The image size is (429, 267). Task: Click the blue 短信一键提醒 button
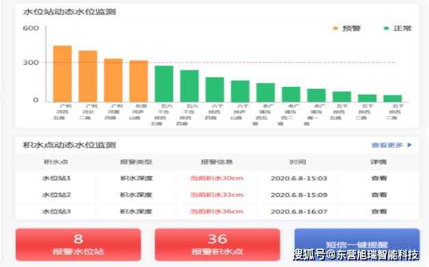point(357,244)
